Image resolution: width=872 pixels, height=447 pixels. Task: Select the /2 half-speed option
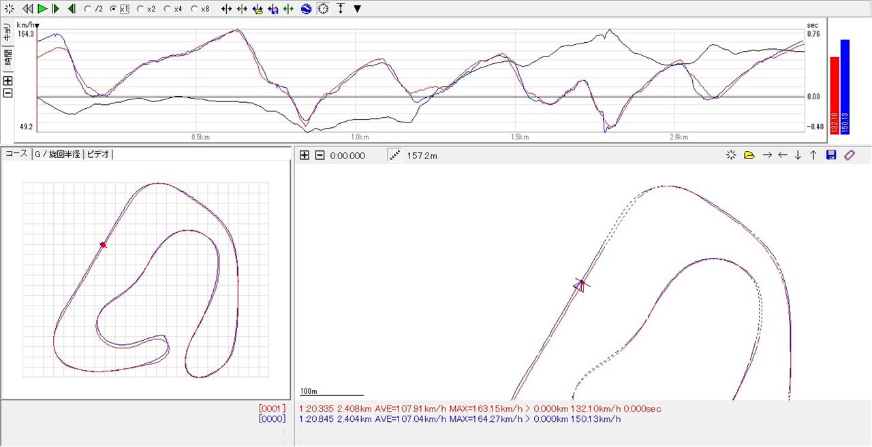pos(93,9)
